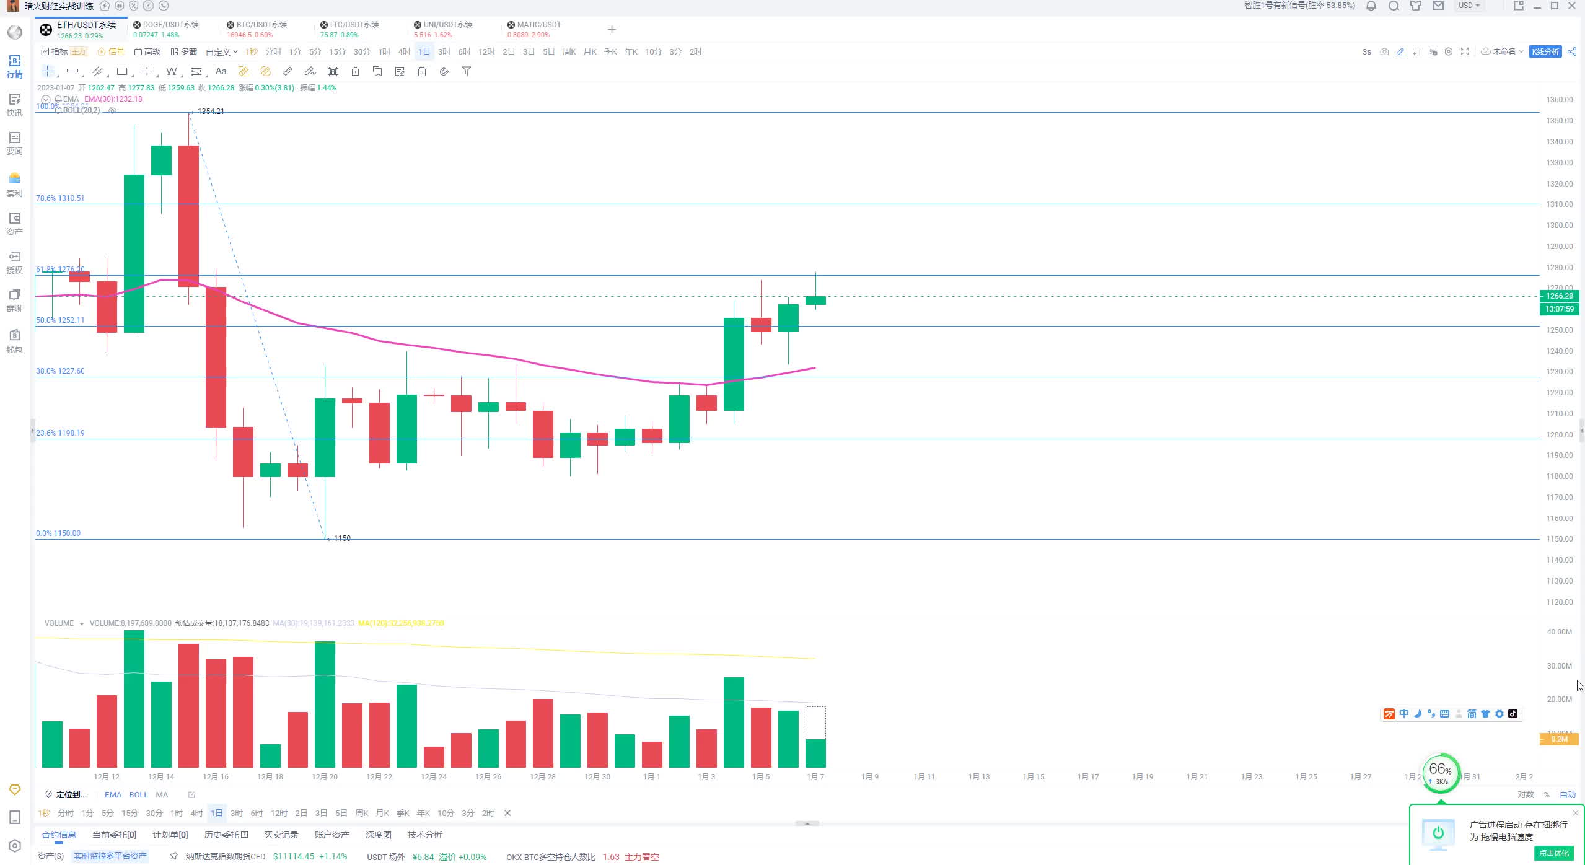Open the notification bell icon

[x=1371, y=6]
